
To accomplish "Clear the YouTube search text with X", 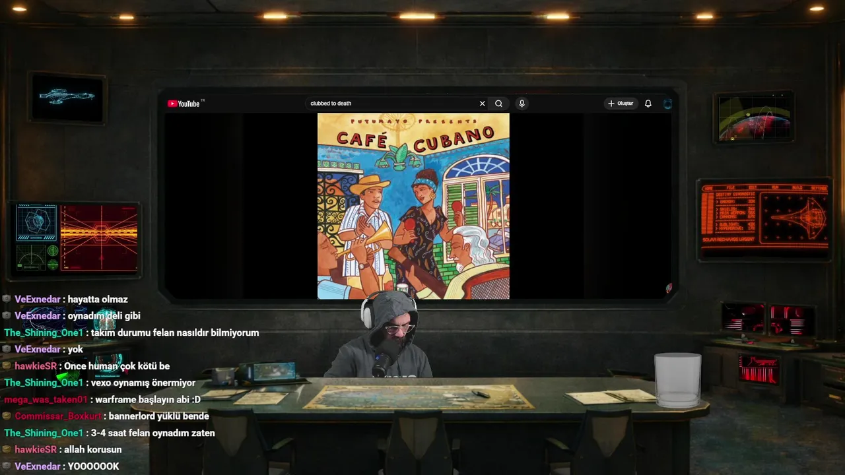I will pos(482,104).
